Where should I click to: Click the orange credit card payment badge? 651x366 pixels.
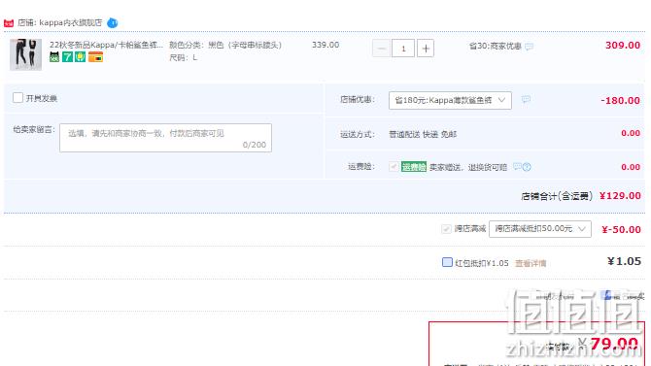(x=95, y=57)
